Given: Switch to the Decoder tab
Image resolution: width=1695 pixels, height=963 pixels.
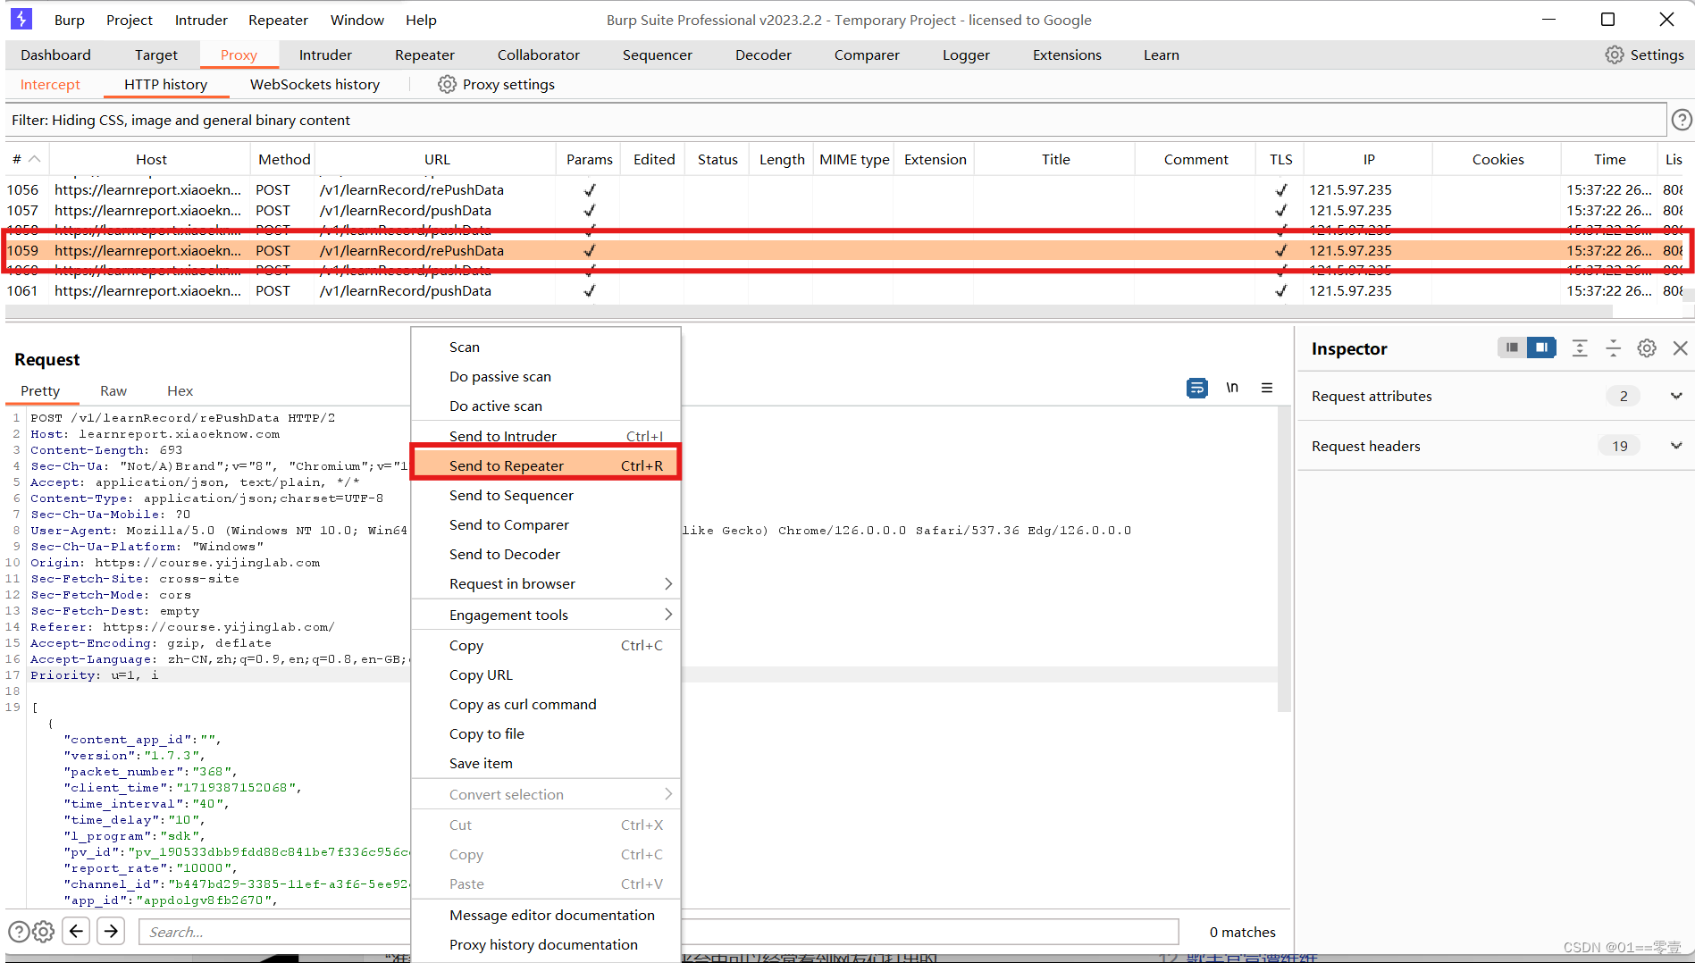Looking at the screenshot, I should point(763,54).
